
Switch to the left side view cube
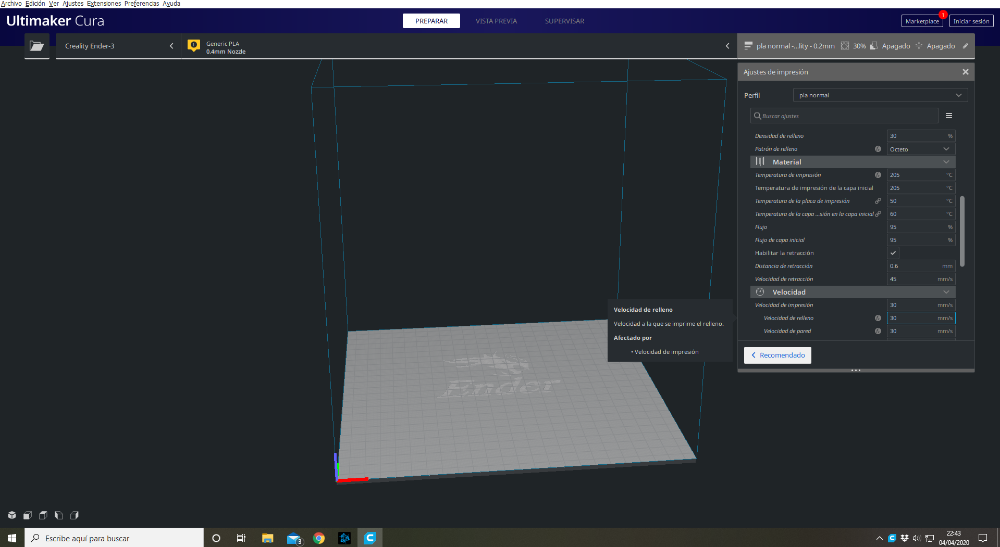tap(59, 515)
